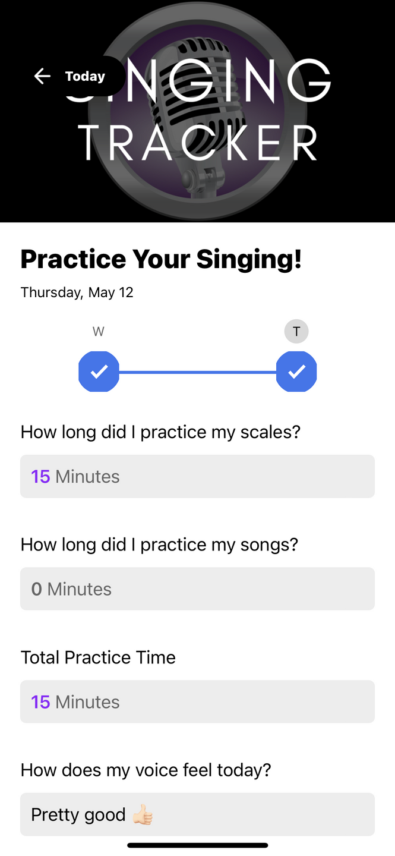This screenshot has width=395, height=856.
Task: Tap the thumbs up emoji
Action: point(143,814)
